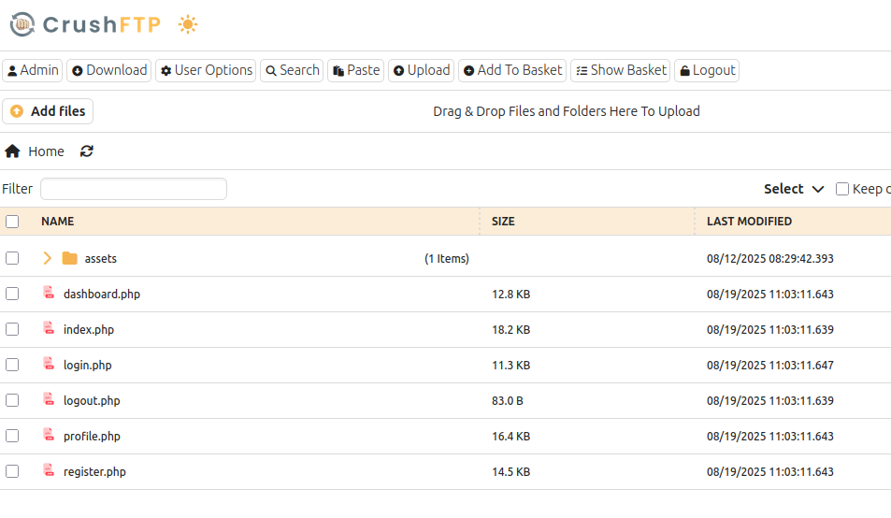The width and height of the screenshot is (891, 518).
Task: Click the dashboard.php file icon
Action: pos(49,294)
